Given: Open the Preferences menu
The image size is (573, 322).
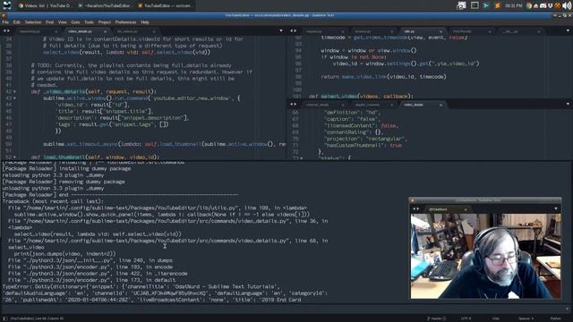Looking at the screenshot, I should [125, 22].
